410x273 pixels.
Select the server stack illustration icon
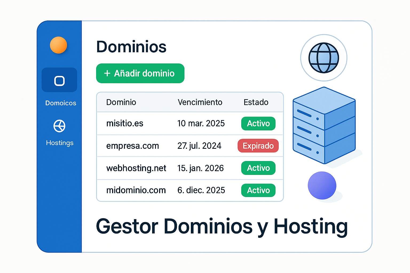pyautogui.click(x=324, y=125)
